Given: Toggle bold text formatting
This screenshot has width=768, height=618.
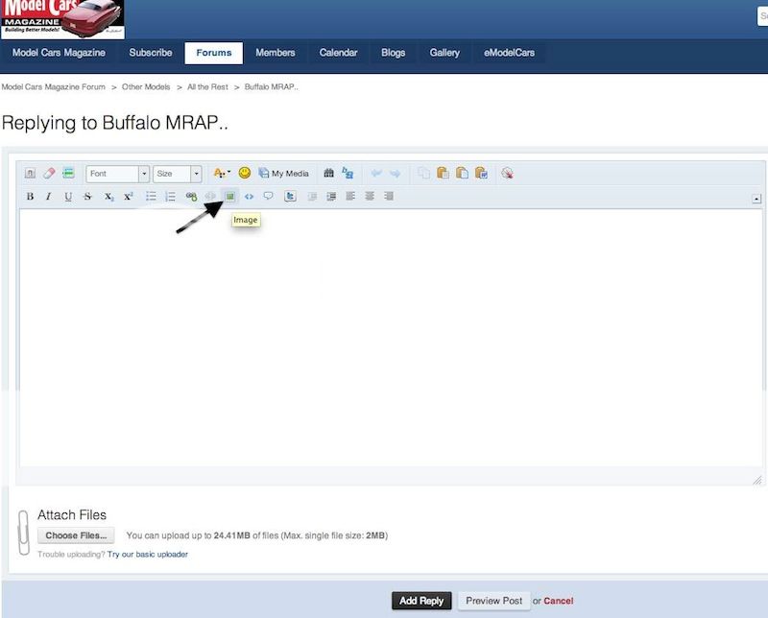Looking at the screenshot, I should pos(28,196).
